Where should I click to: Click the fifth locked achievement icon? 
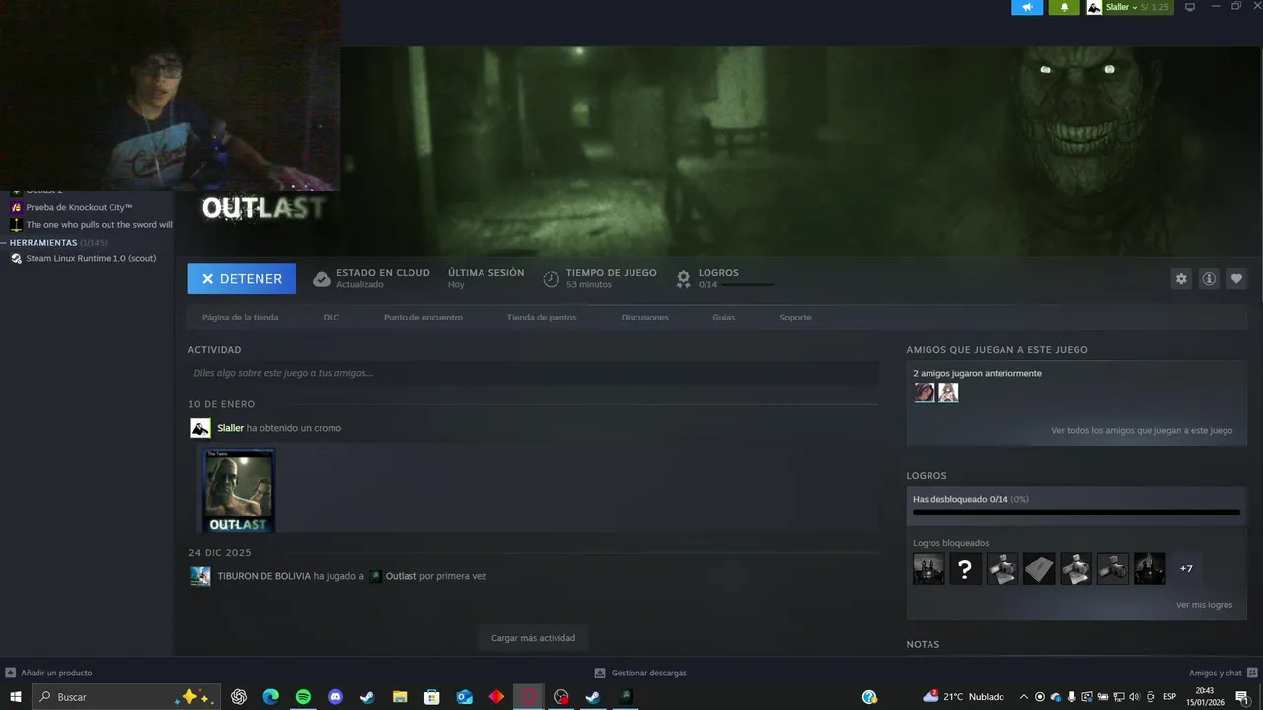coord(1076,569)
